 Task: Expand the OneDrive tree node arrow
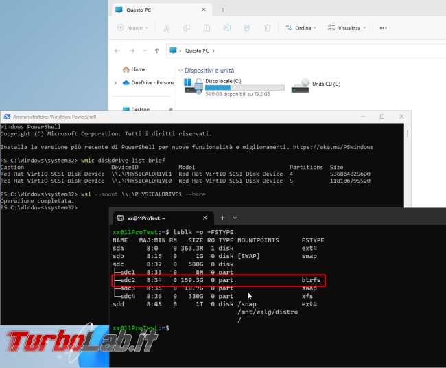(x=115, y=83)
